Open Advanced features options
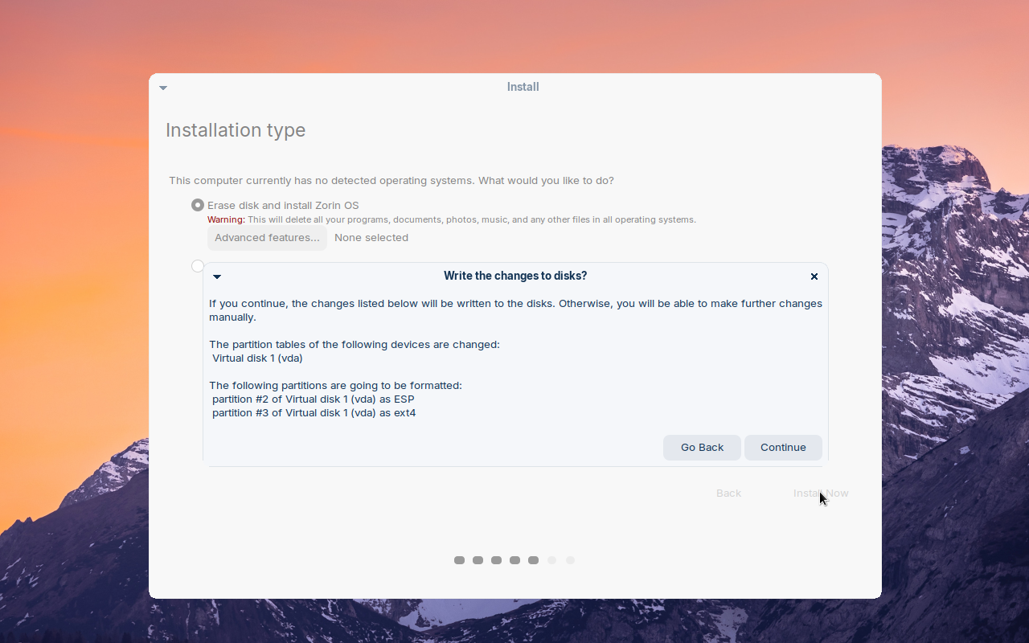 (x=267, y=238)
